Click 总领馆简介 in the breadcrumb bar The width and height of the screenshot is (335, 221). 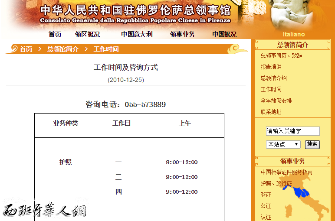tap(63, 49)
